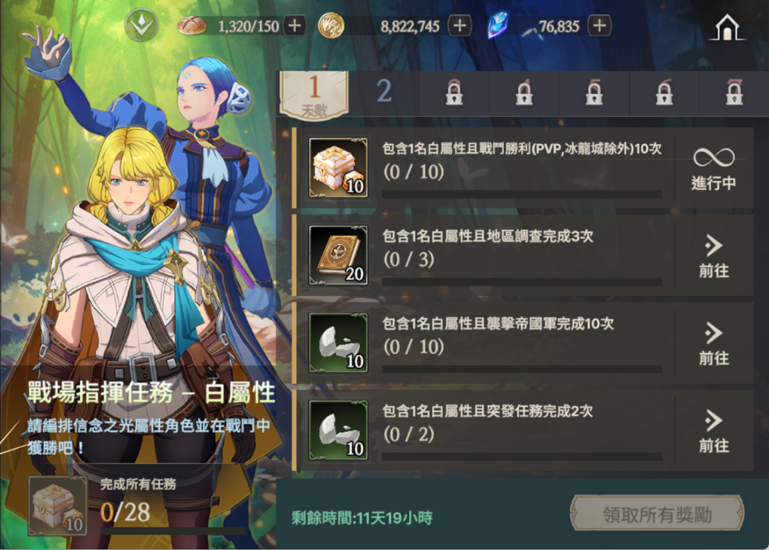Viewport: 769px width, 550px height.
Task: Click the locked Day 7 tab
Action: click(x=734, y=92)
